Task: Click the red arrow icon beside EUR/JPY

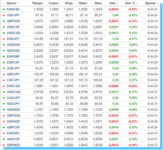Action: point(4,39)
